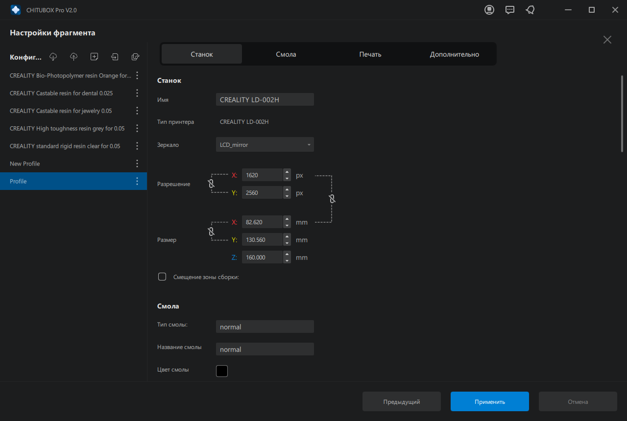Decrease size Y value in mm
The width and height of the screenshot is (627, 421).
(287, 243)
